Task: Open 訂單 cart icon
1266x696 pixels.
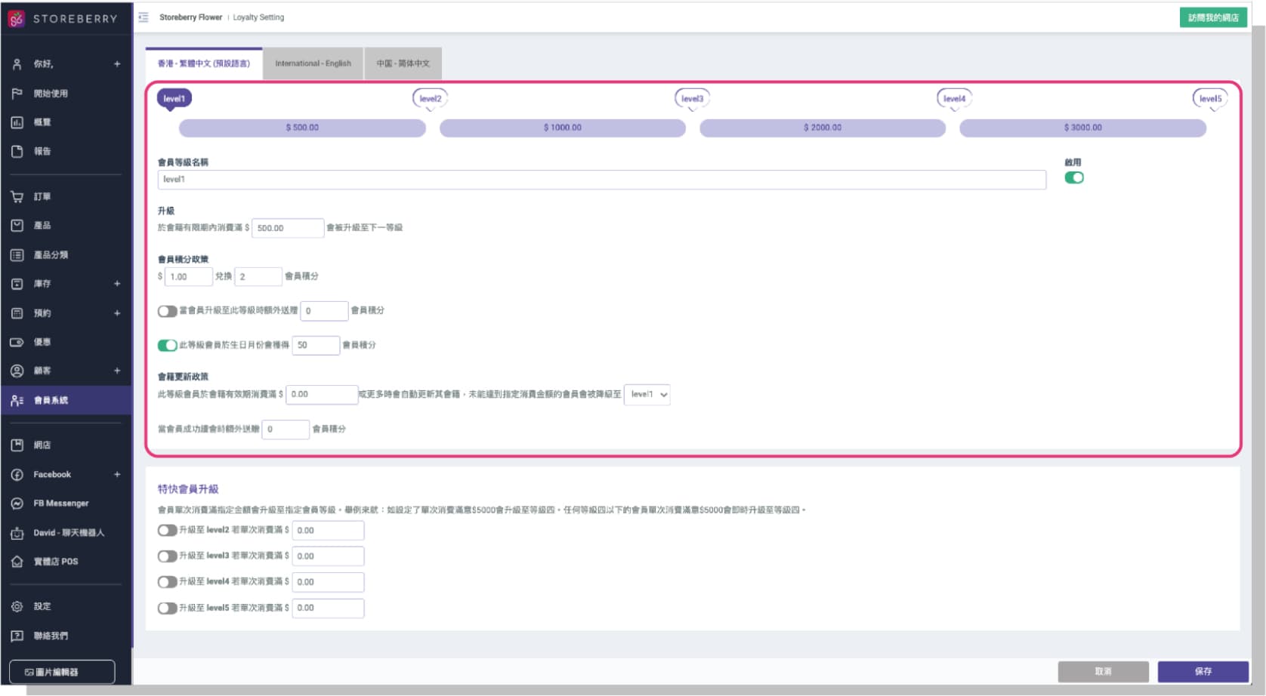Action: 17,196
